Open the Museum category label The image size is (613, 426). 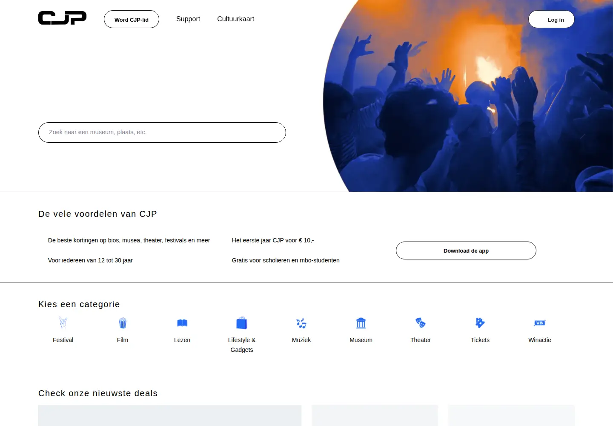[x=361, y=340]
